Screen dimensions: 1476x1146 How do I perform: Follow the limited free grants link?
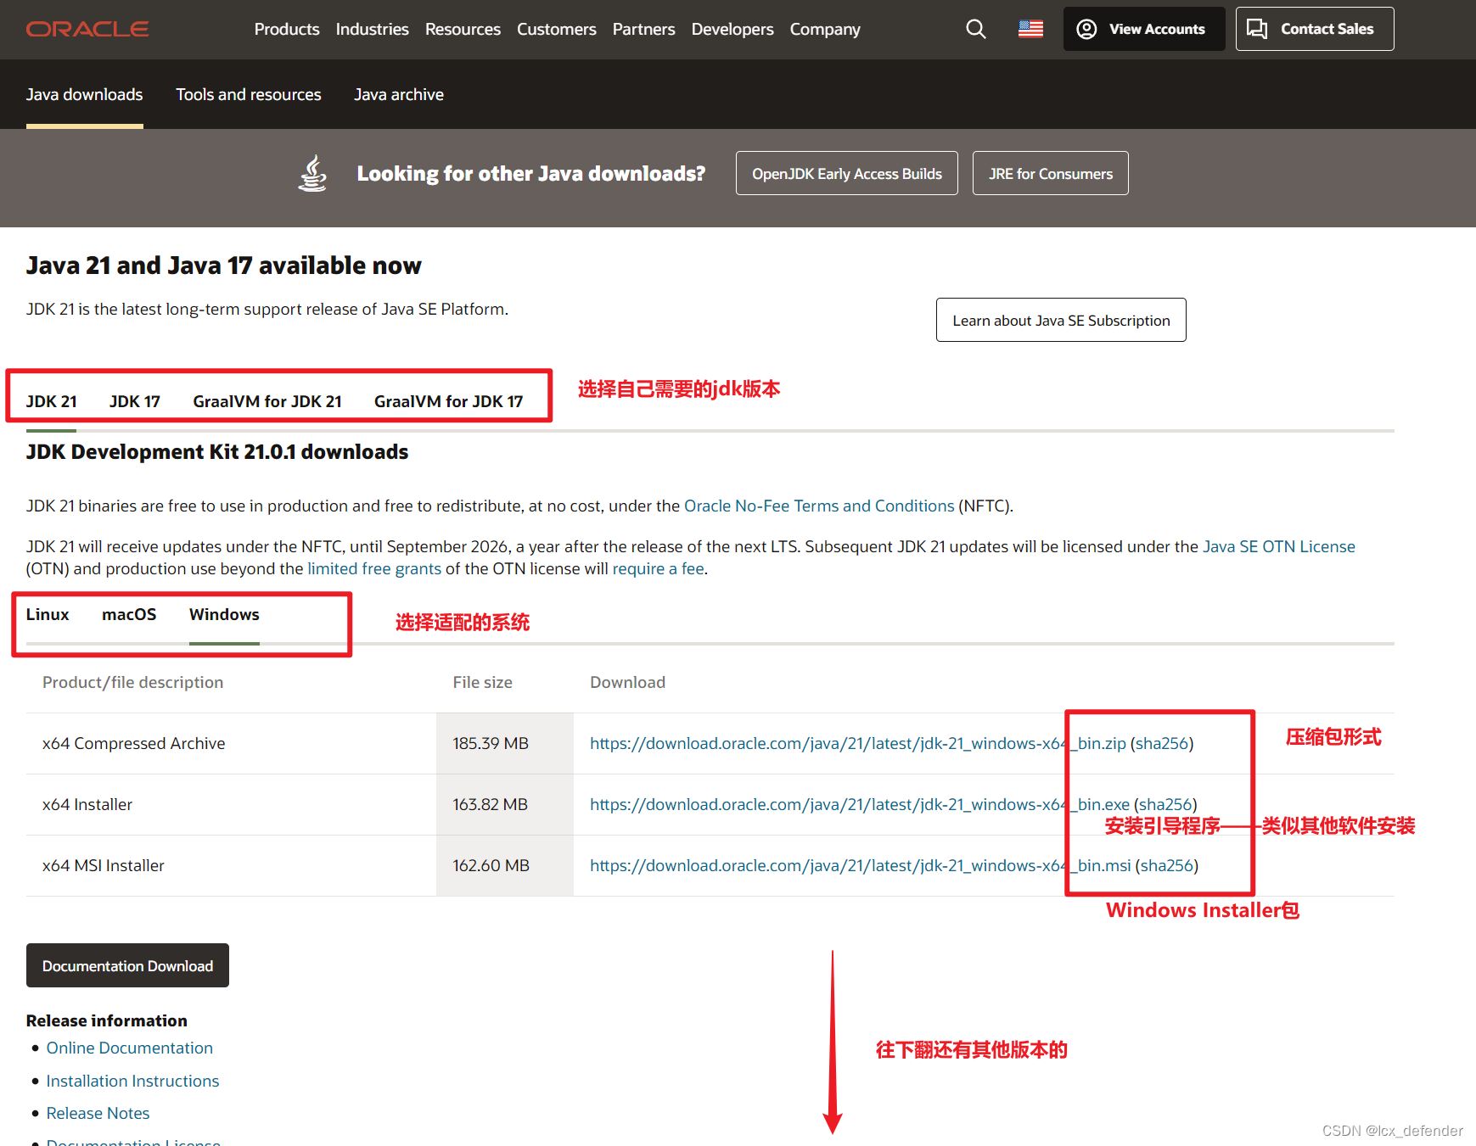(374, 568)
